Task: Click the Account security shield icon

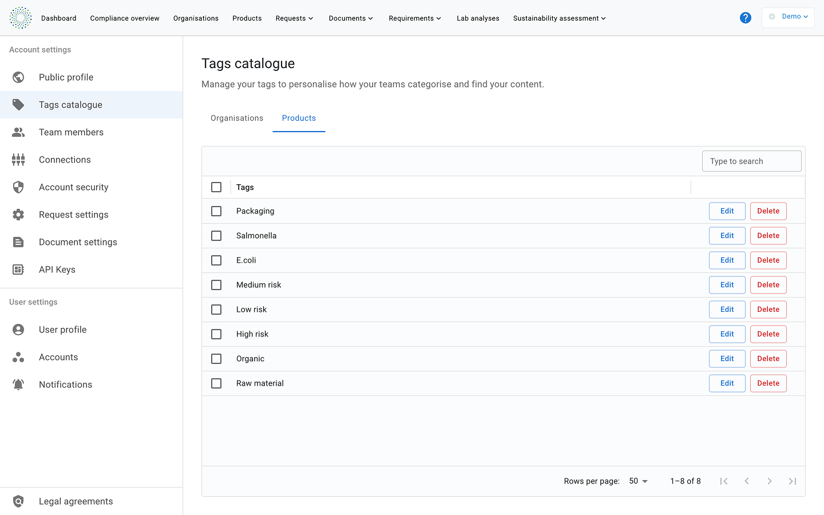Action: click(x=18, y=187)
